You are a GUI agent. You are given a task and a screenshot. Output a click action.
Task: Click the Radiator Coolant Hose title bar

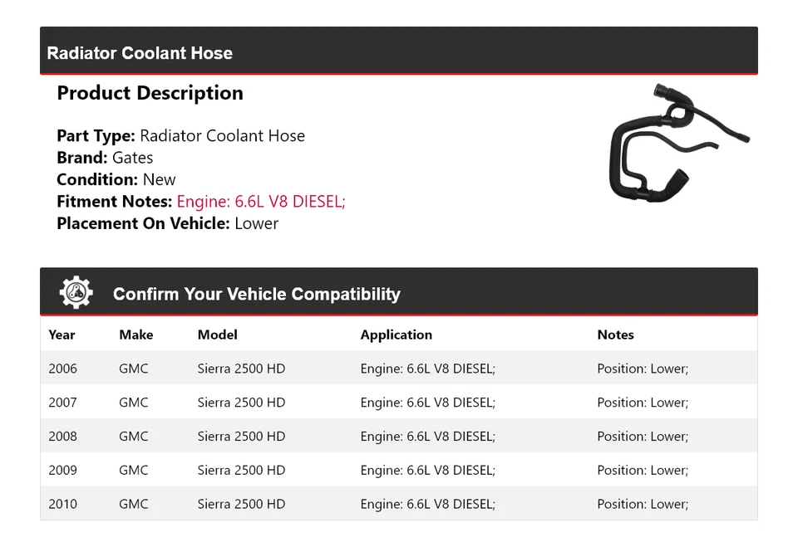pyautogui.click(x=140, y=52)
